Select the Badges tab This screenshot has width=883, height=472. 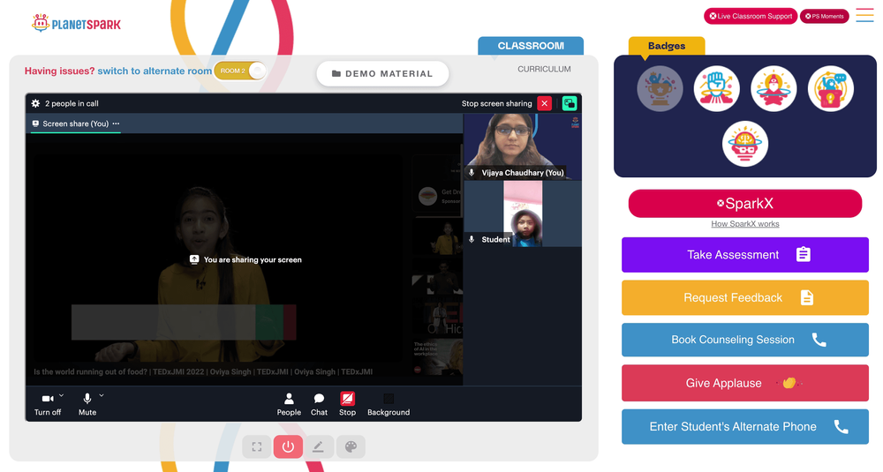(x=667, y=46)
